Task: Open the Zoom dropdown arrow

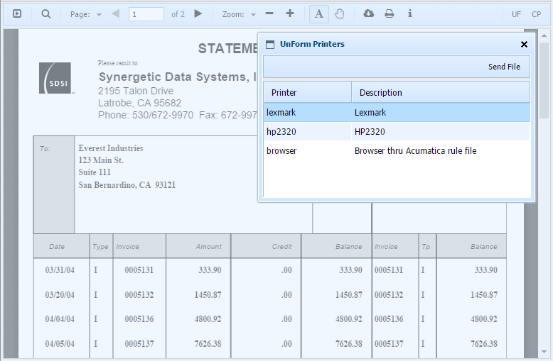Action: tap(253, 14)
